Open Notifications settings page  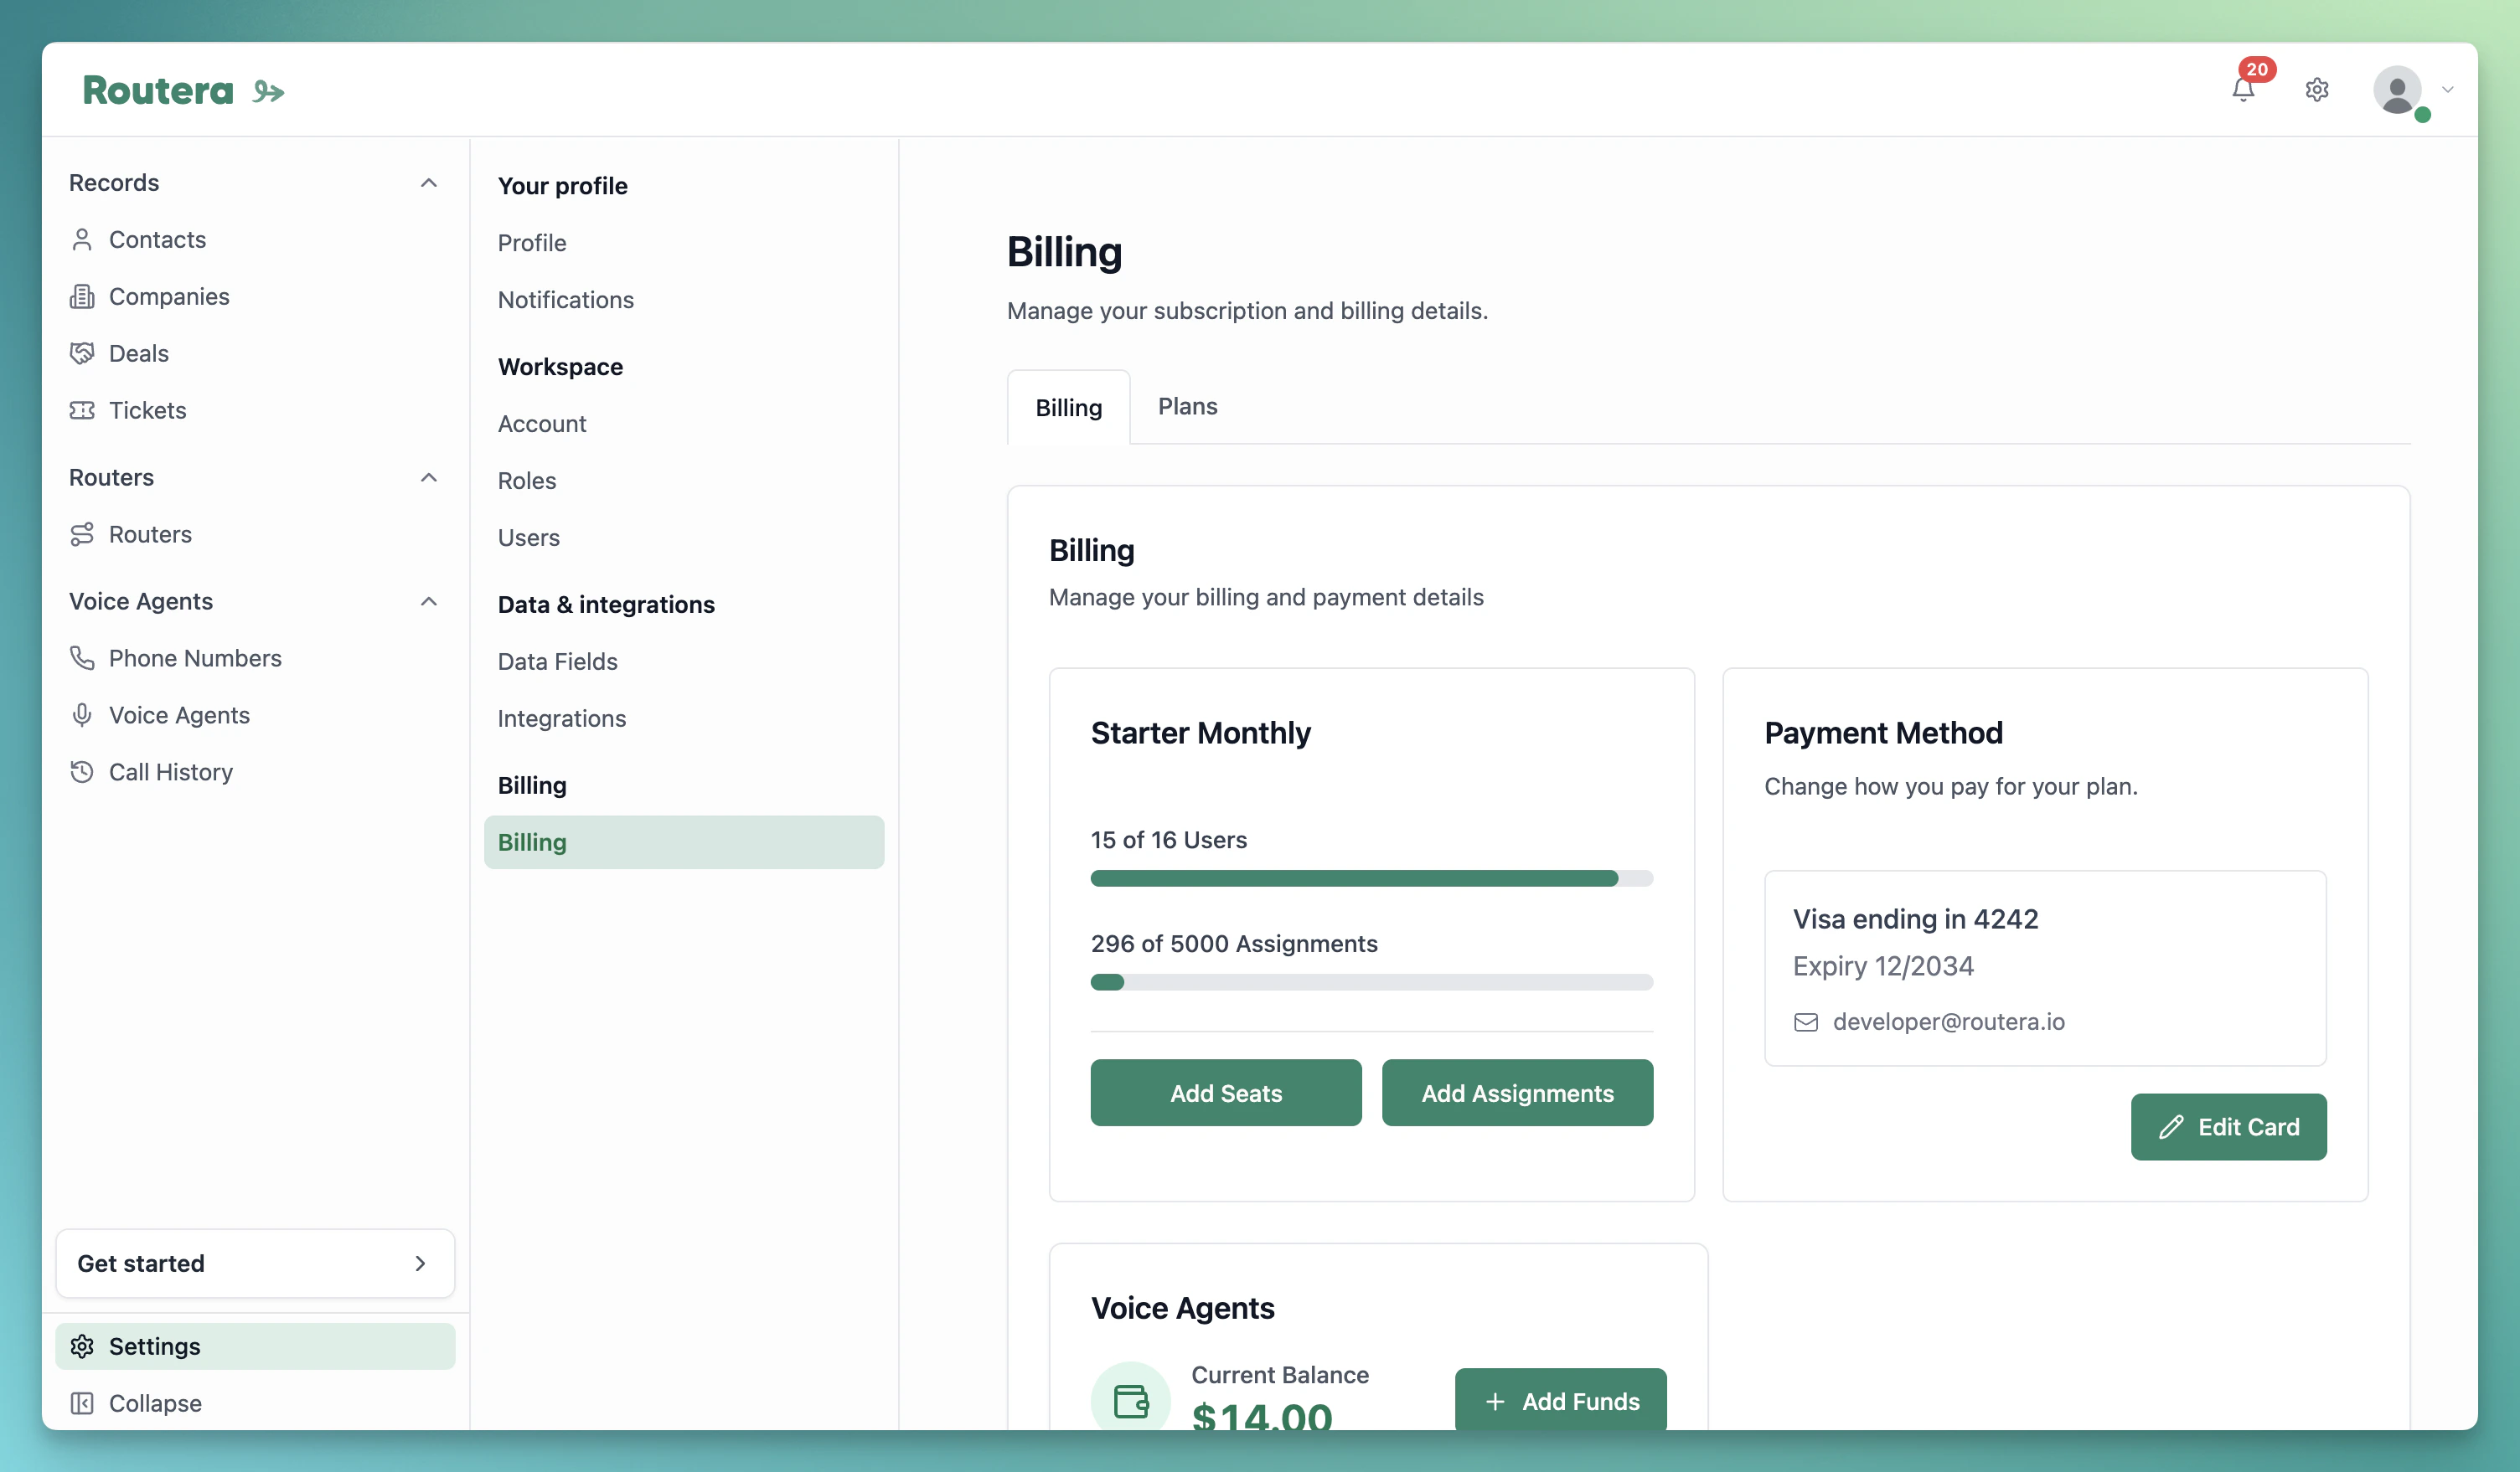566,300
